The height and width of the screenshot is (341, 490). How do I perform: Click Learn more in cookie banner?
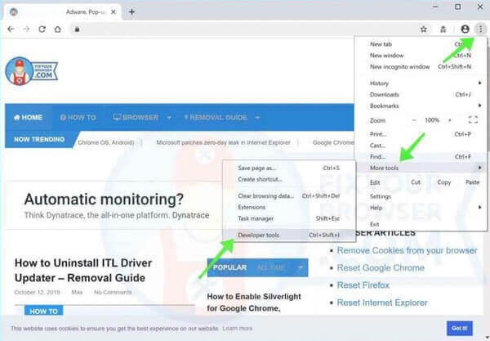237,329
